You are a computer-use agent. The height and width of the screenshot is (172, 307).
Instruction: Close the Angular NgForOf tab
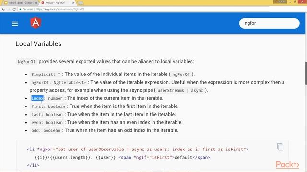tap(73, 3)
